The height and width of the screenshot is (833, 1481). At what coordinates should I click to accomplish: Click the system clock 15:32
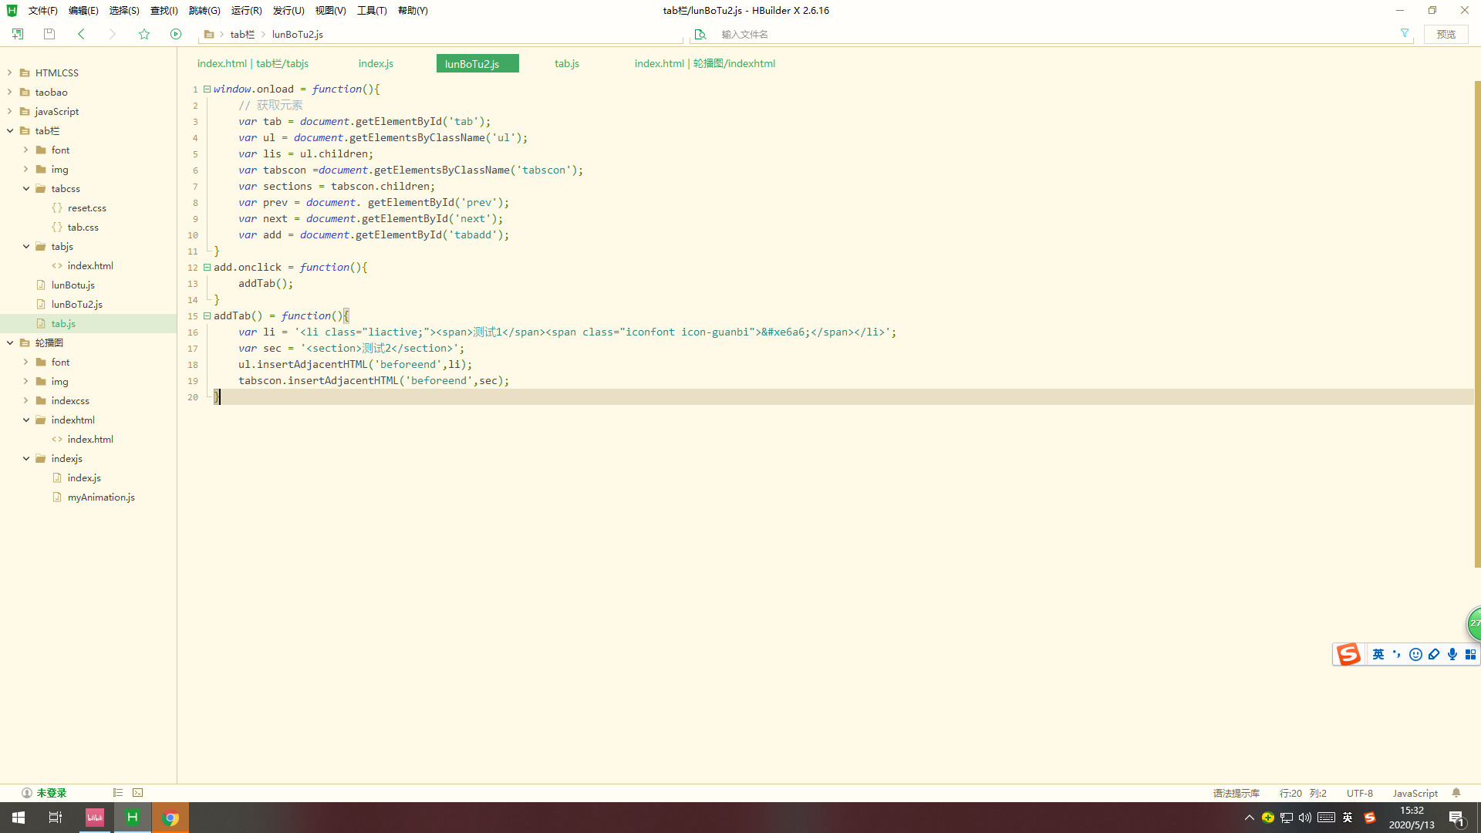(1412, 811)
